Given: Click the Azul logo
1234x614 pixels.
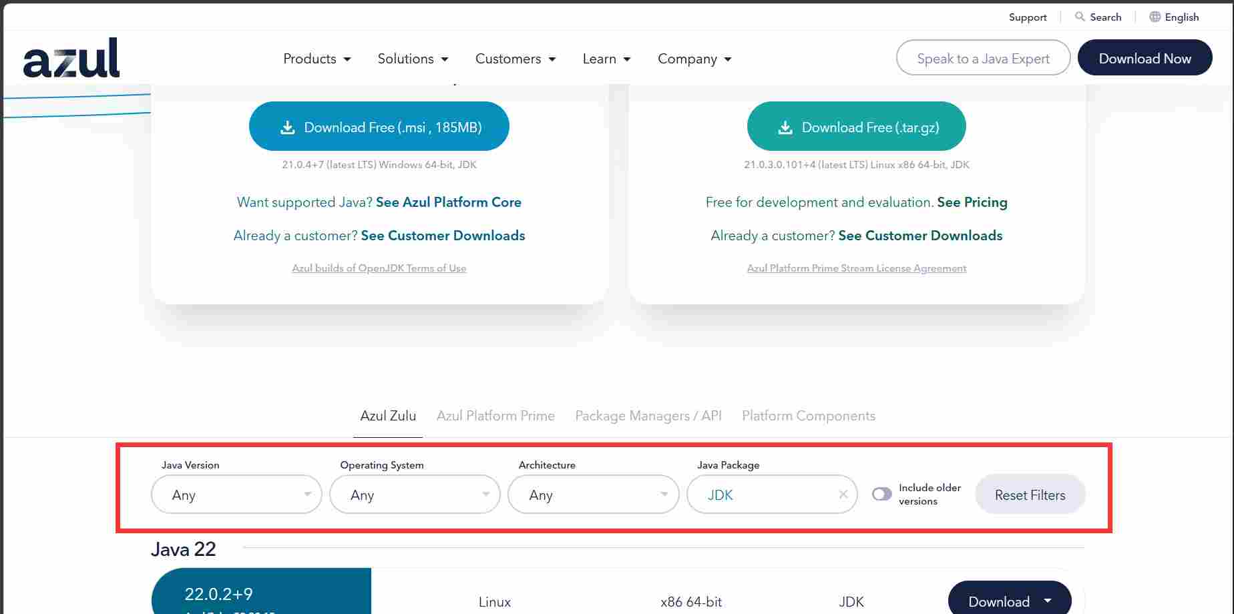Looking at the screenshot, I should tap(71, 58).
